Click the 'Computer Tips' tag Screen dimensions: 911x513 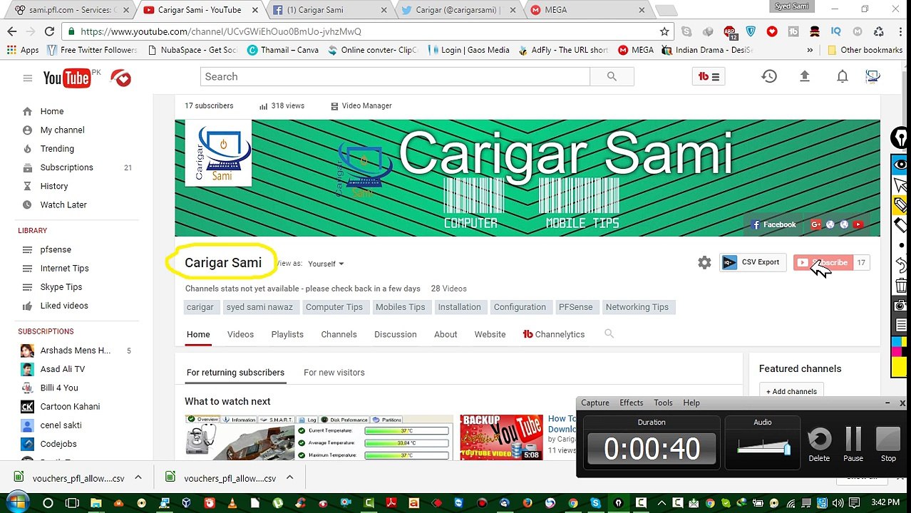point(334,307)
